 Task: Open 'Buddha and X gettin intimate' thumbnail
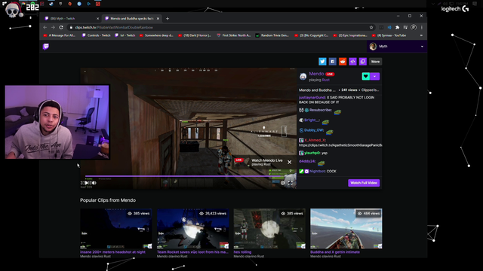[346, 229]
